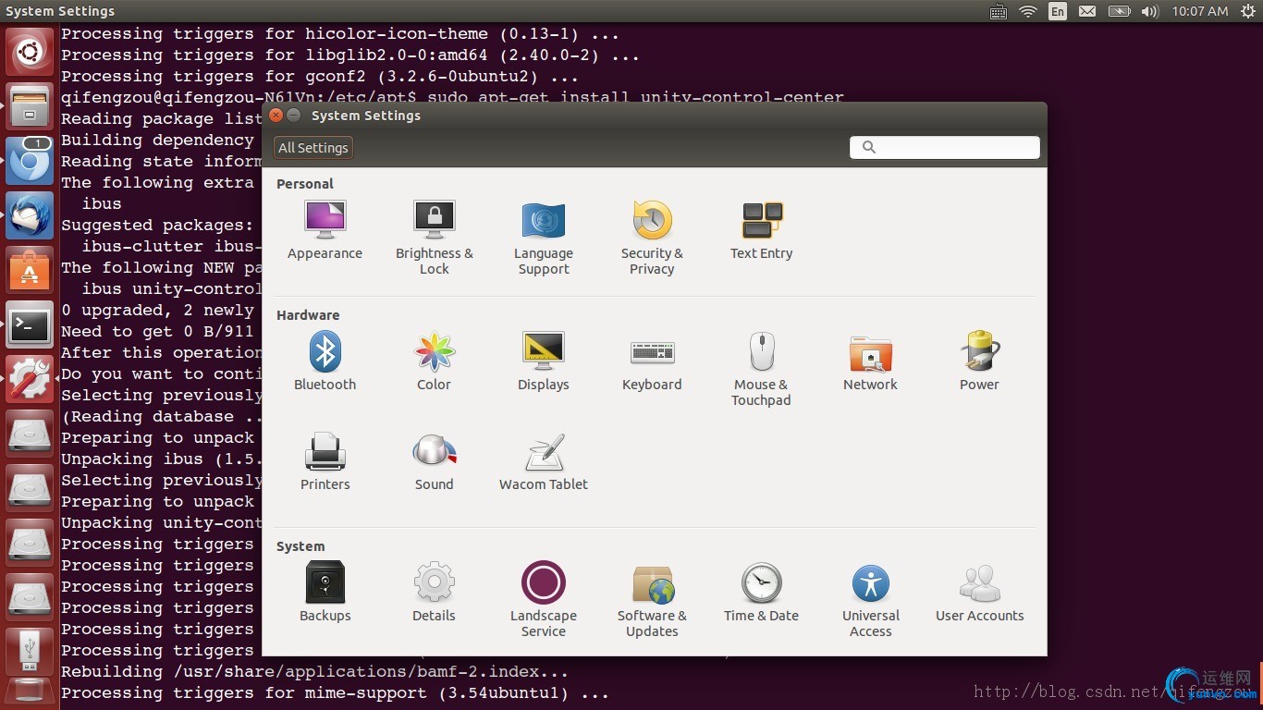1263x710 pixels.
Task: Open Wacom Tablet settings
Action: [544, 462]
